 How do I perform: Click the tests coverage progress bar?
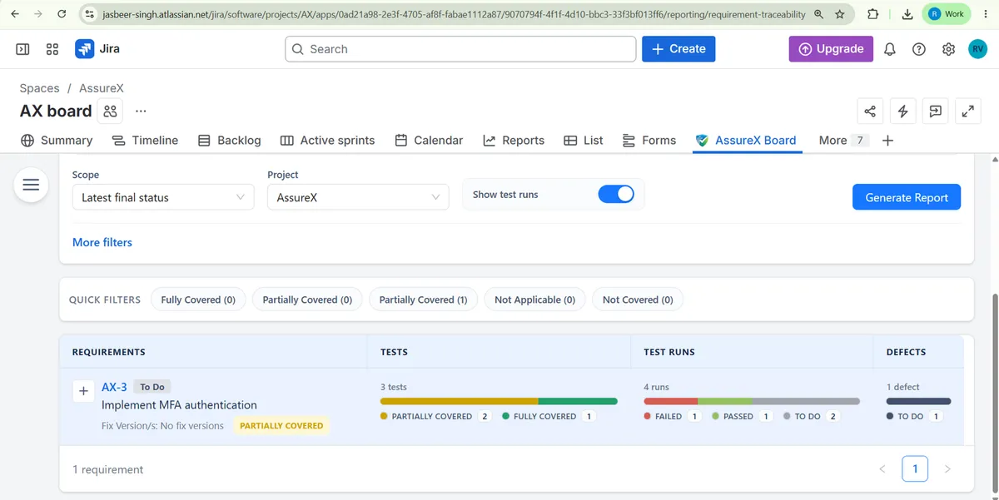499,401
